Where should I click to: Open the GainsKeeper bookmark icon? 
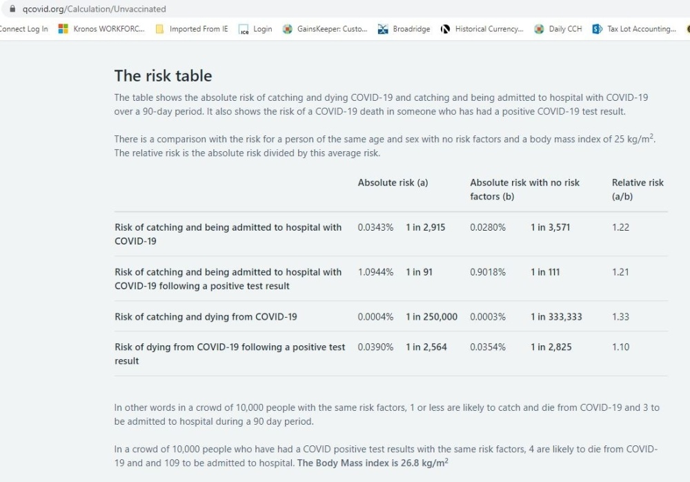288,29
